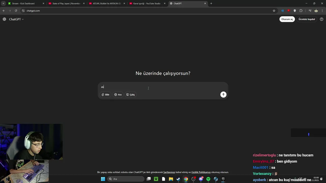Switch to the Kanal içeriği YouTube Studio tab
This screenshot has height=183, width=326.
147,4
